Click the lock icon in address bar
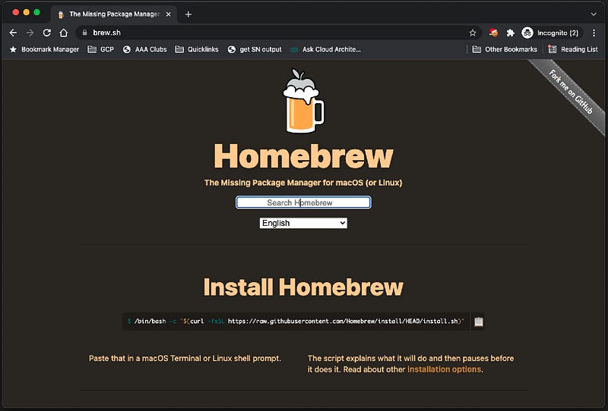The width and height of the screenshot is (608, 411). click(x=84, y=33)
